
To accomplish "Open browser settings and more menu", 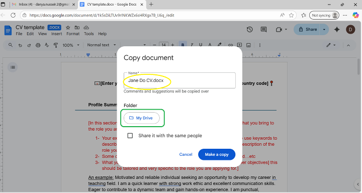I will (345, 15).
